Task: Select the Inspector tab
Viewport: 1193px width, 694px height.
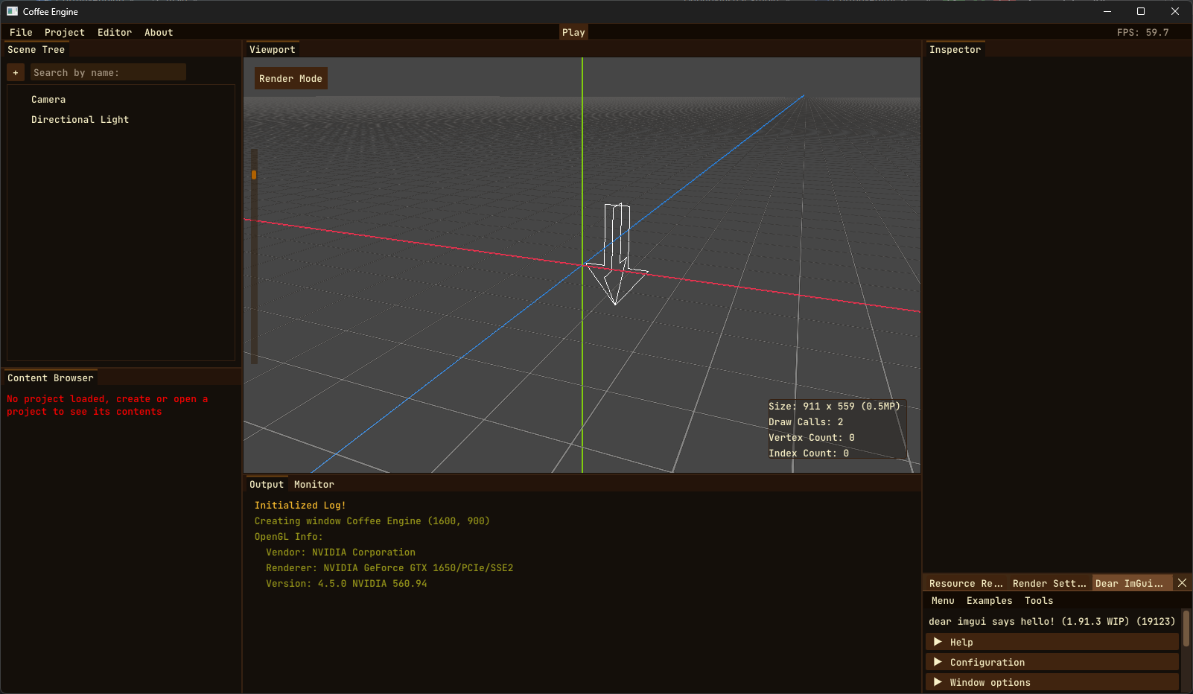Action: pyautogui.click(x=955, y=49)
